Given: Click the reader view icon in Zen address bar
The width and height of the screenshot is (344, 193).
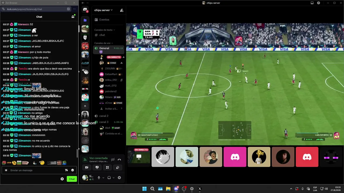Looking at the screenshot, I should pyautogui.click(x=69, y=9).
